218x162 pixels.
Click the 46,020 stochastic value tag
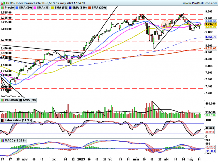click(x=210, y=128)
